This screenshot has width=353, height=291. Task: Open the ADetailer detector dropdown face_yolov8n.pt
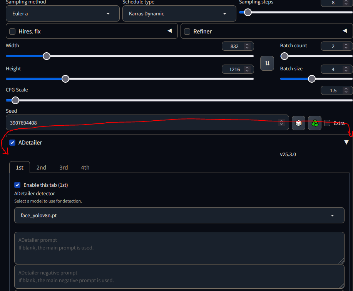(x=179, y=215)
